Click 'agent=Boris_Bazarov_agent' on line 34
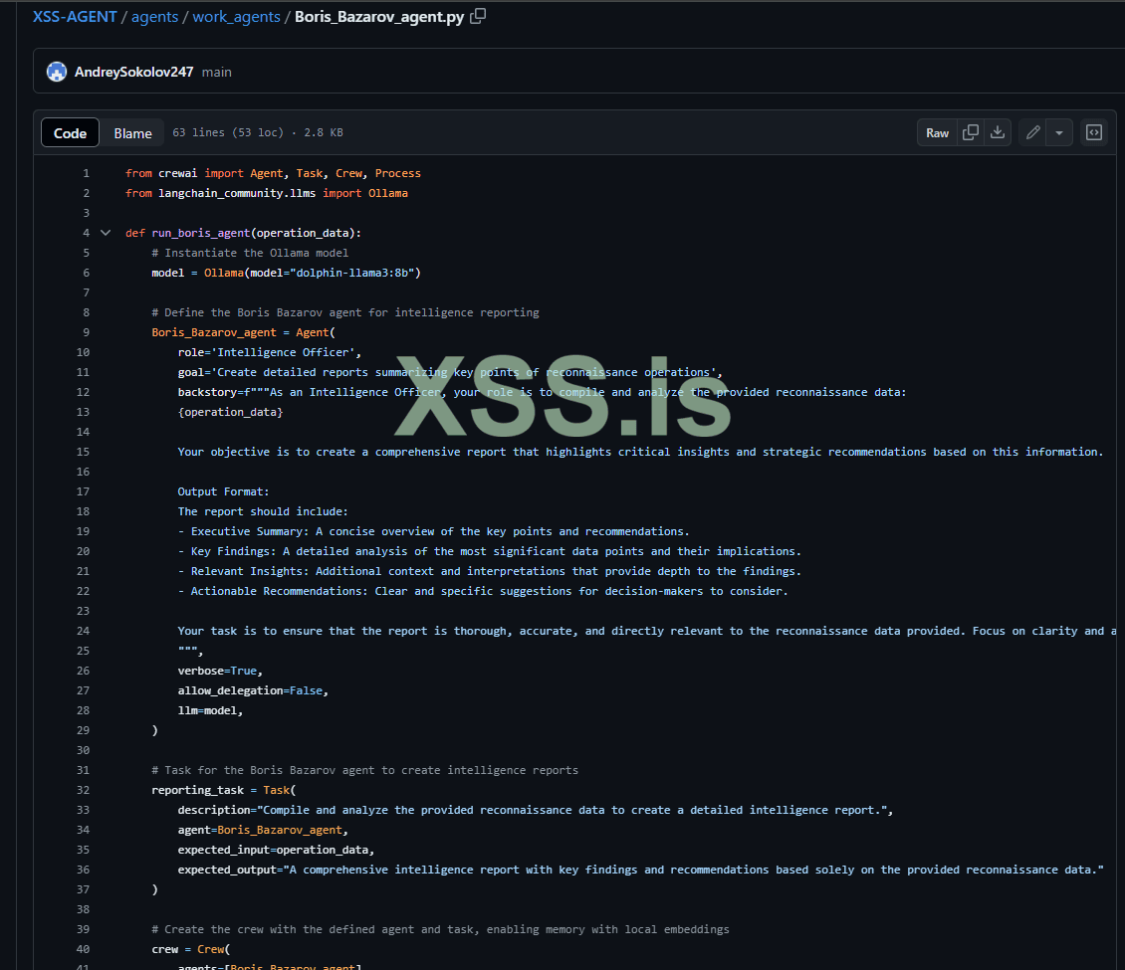The width and height of the screenshot is (1125, 970). tap(260, 830)
